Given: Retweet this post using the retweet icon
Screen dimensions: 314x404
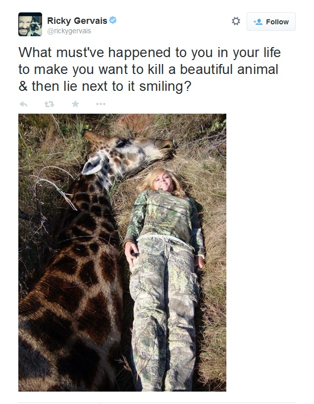Looking at the screenshot, I should [49, 104].
